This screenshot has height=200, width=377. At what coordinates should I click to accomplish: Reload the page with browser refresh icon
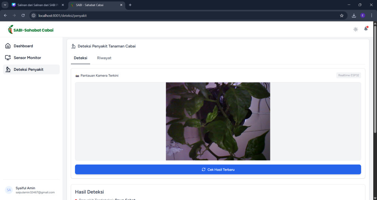click(x=23, y=15)
